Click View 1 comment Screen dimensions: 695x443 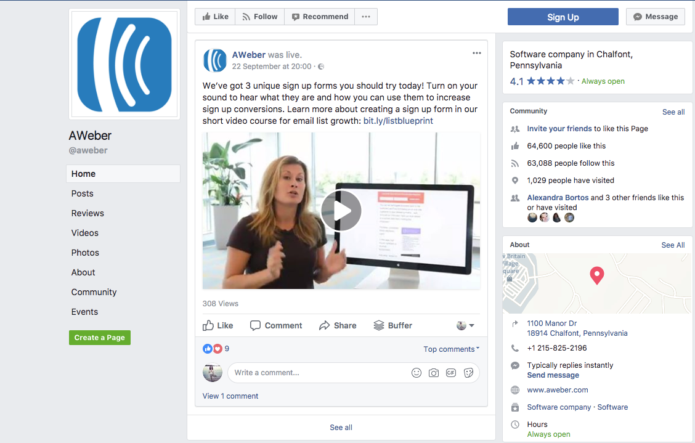click(x=230, y=396)
